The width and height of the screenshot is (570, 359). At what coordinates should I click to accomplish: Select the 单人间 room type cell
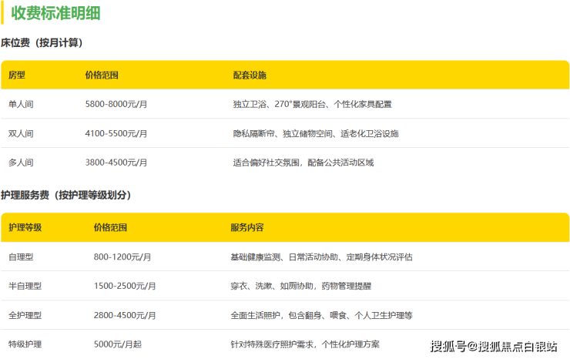[21, 104]
